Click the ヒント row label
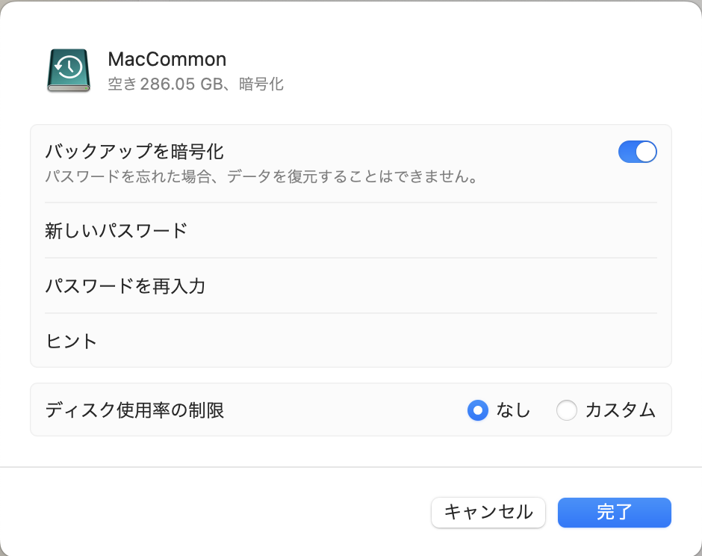The image size is (702, 556). click(x=71, y=342)
